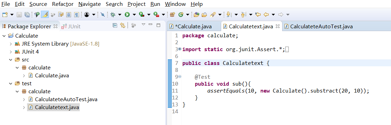Image resolution: width=391 pixels, height=125 pixels.
Task: Open the Window menu
Action: click(175, 4)
